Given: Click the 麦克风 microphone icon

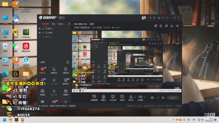Looking at the screenshot, I should click(131, 97).
